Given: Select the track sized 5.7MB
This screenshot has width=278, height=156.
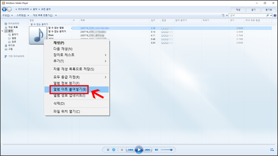Looking at the screenshot, I should (x=172, y=35).
